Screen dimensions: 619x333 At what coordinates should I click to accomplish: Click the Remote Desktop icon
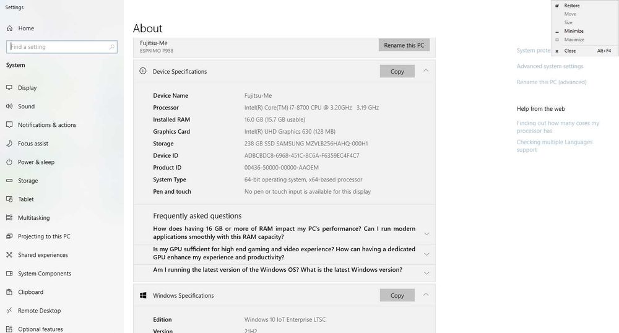[x=9, y=310]
